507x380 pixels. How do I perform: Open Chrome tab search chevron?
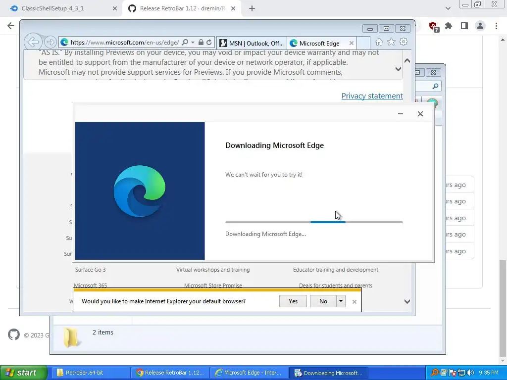pos(448,8)
